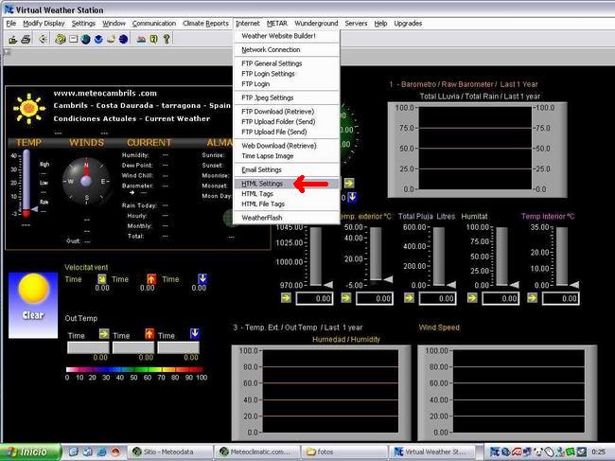Screen dimensions: 615x461
Task: Choose FTP Upload Folder (Send) entry
Action: (287, 121)
